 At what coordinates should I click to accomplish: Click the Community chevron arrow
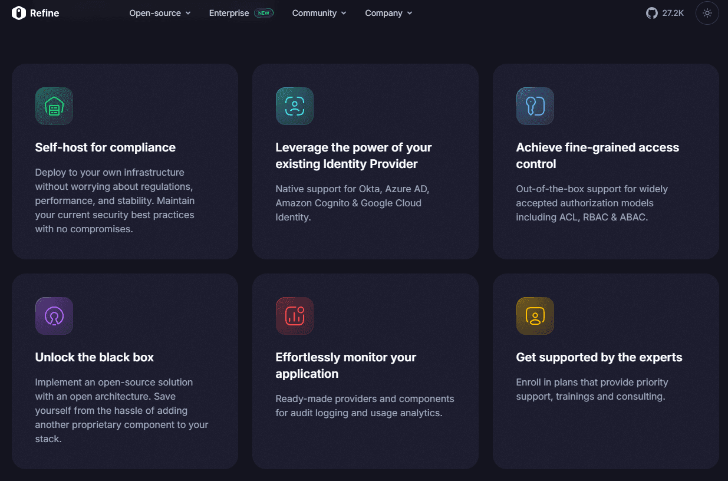tap(344, 13)
